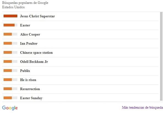The image size is (167, 113).
Task: Open the Easter Sunday trend
Action: 31,98
